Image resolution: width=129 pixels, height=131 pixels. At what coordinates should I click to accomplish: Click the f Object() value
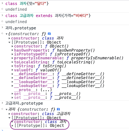click(57, 46)
